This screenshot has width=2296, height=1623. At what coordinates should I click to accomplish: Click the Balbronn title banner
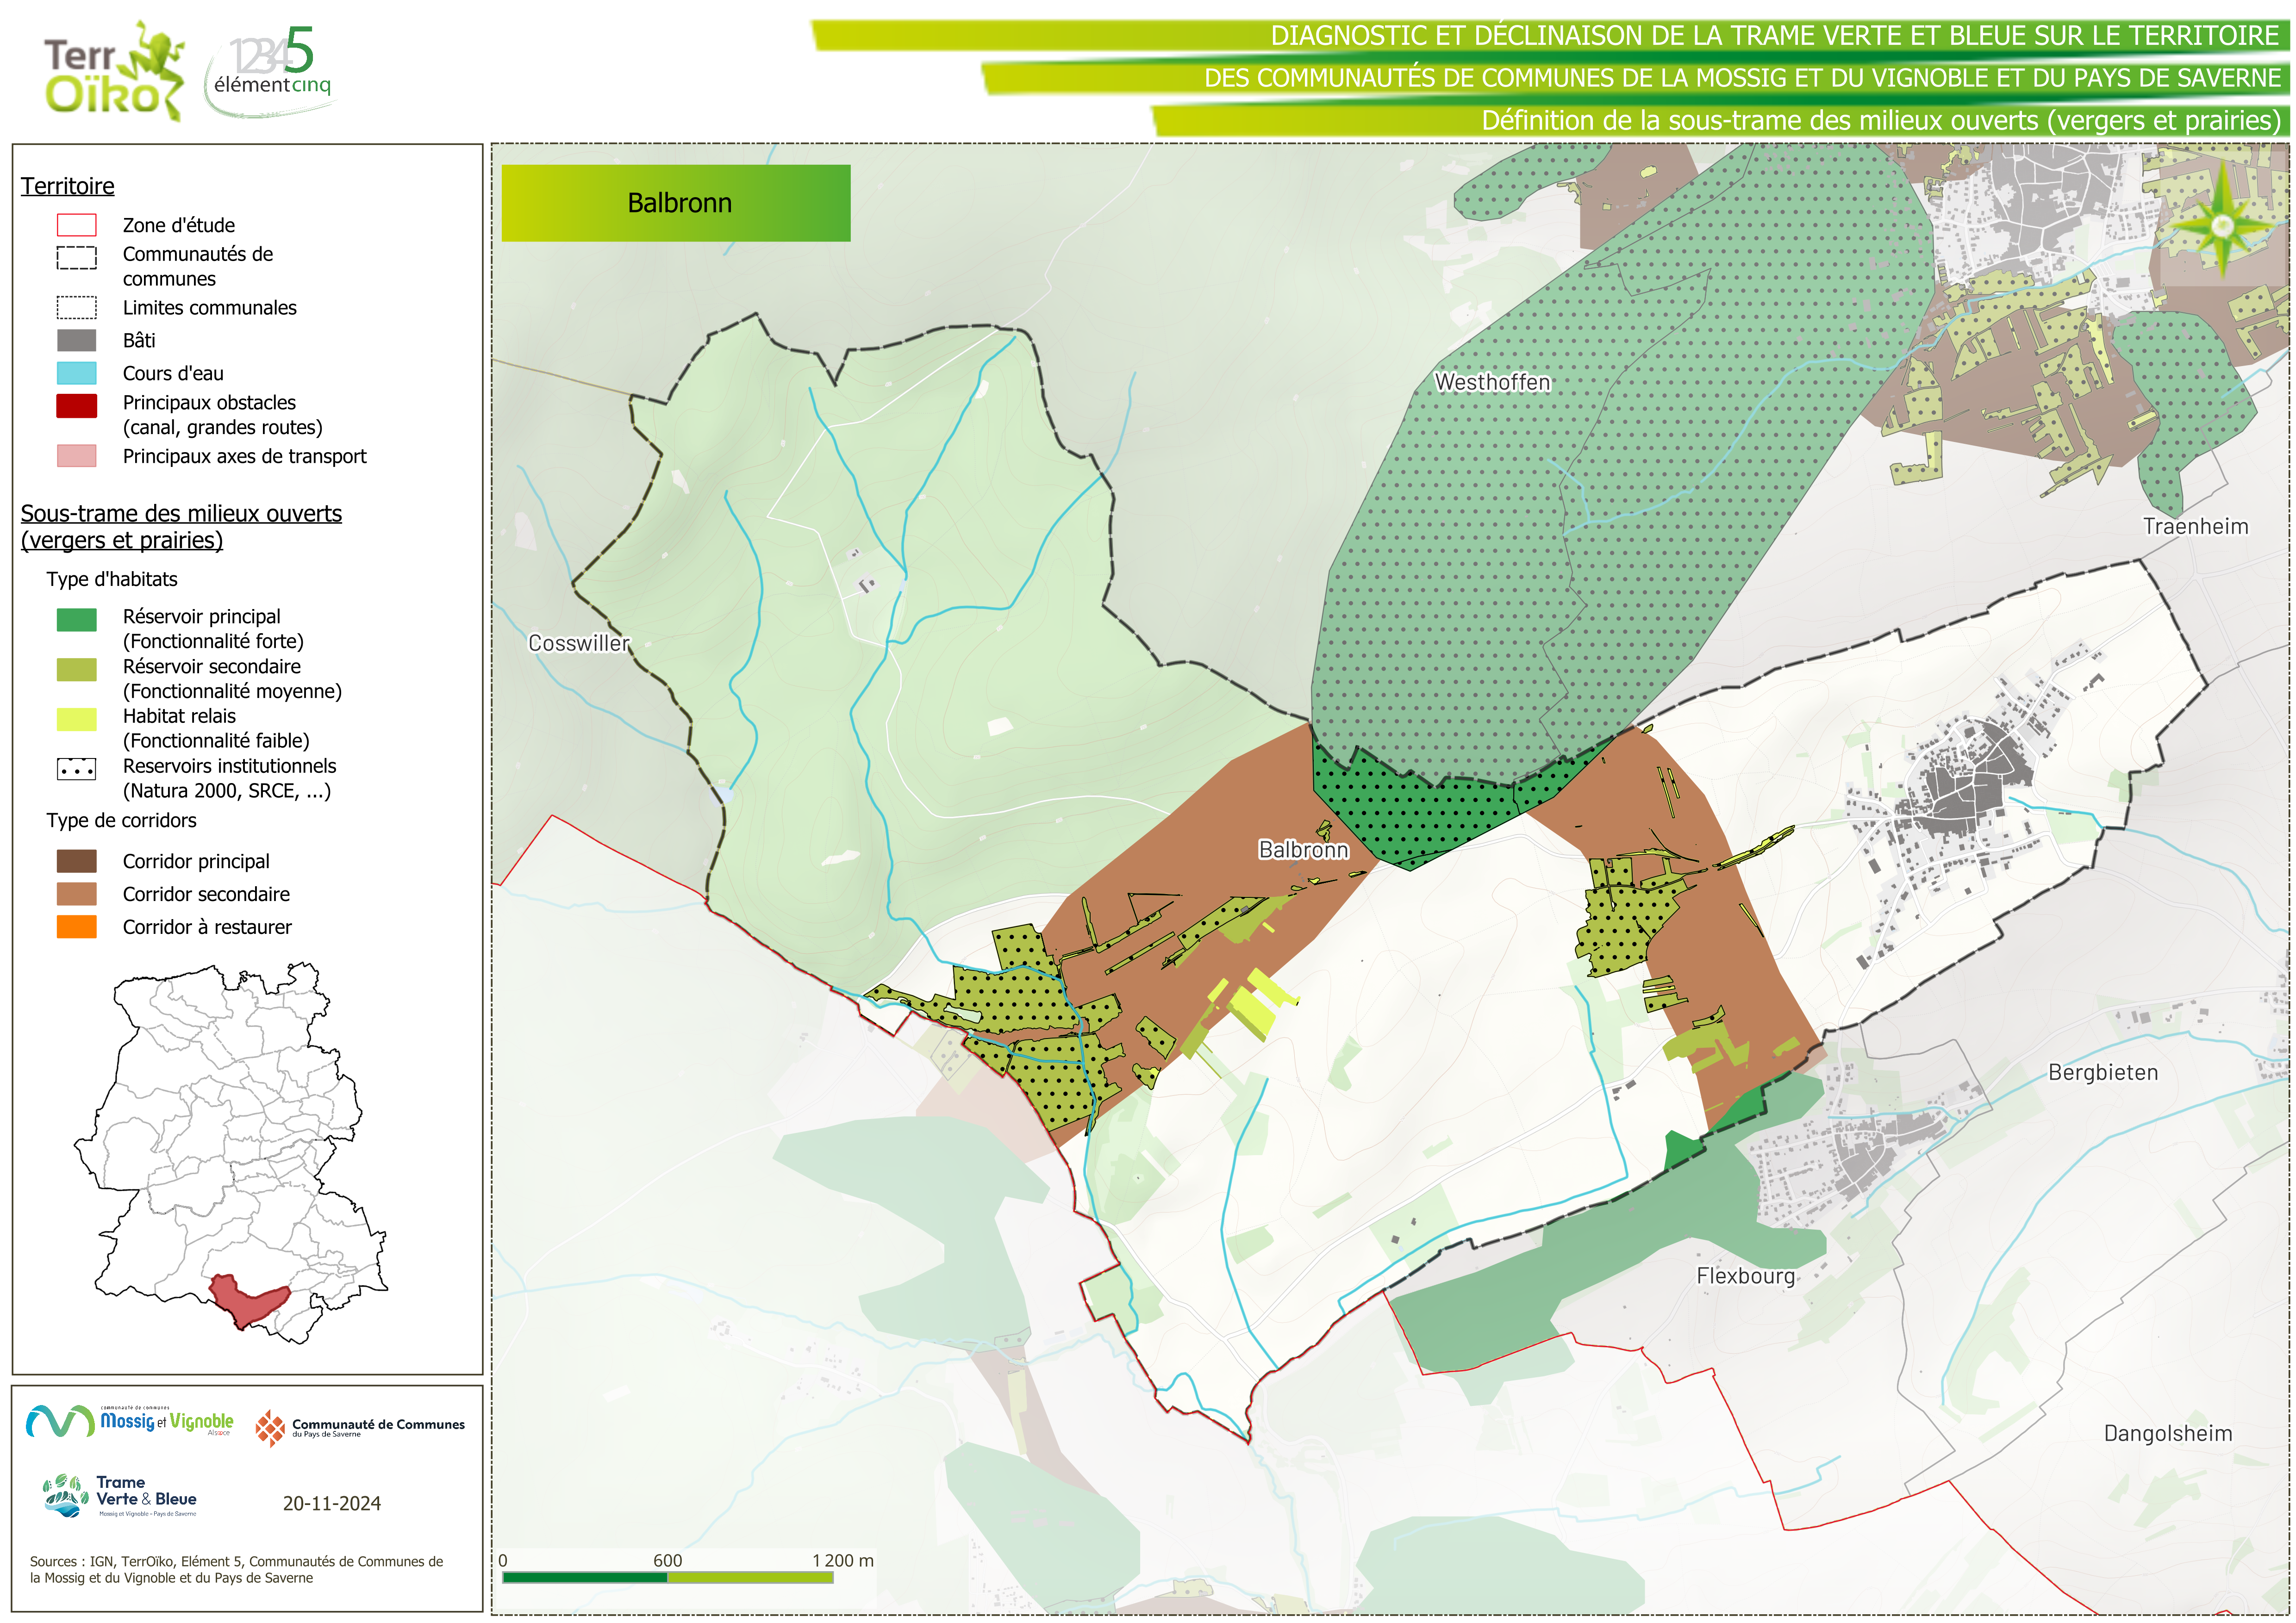pos(676,203)
